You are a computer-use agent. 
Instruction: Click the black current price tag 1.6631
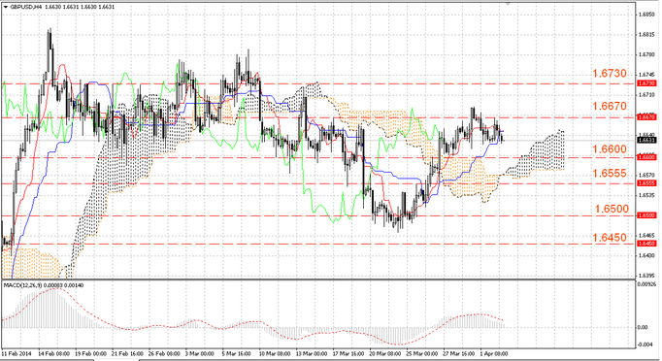646,140
